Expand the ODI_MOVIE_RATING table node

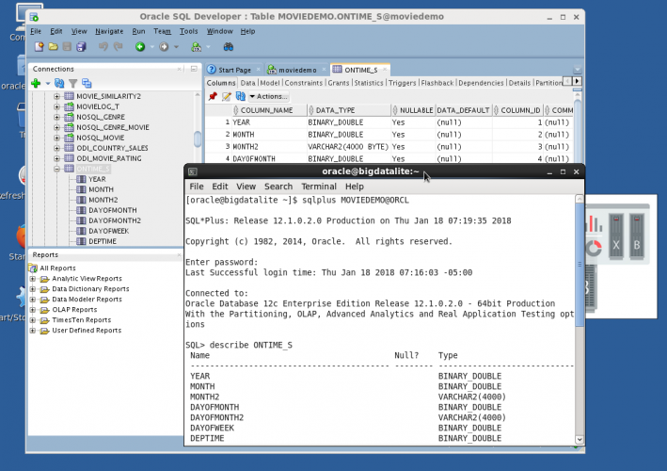[x=56, y=158]
